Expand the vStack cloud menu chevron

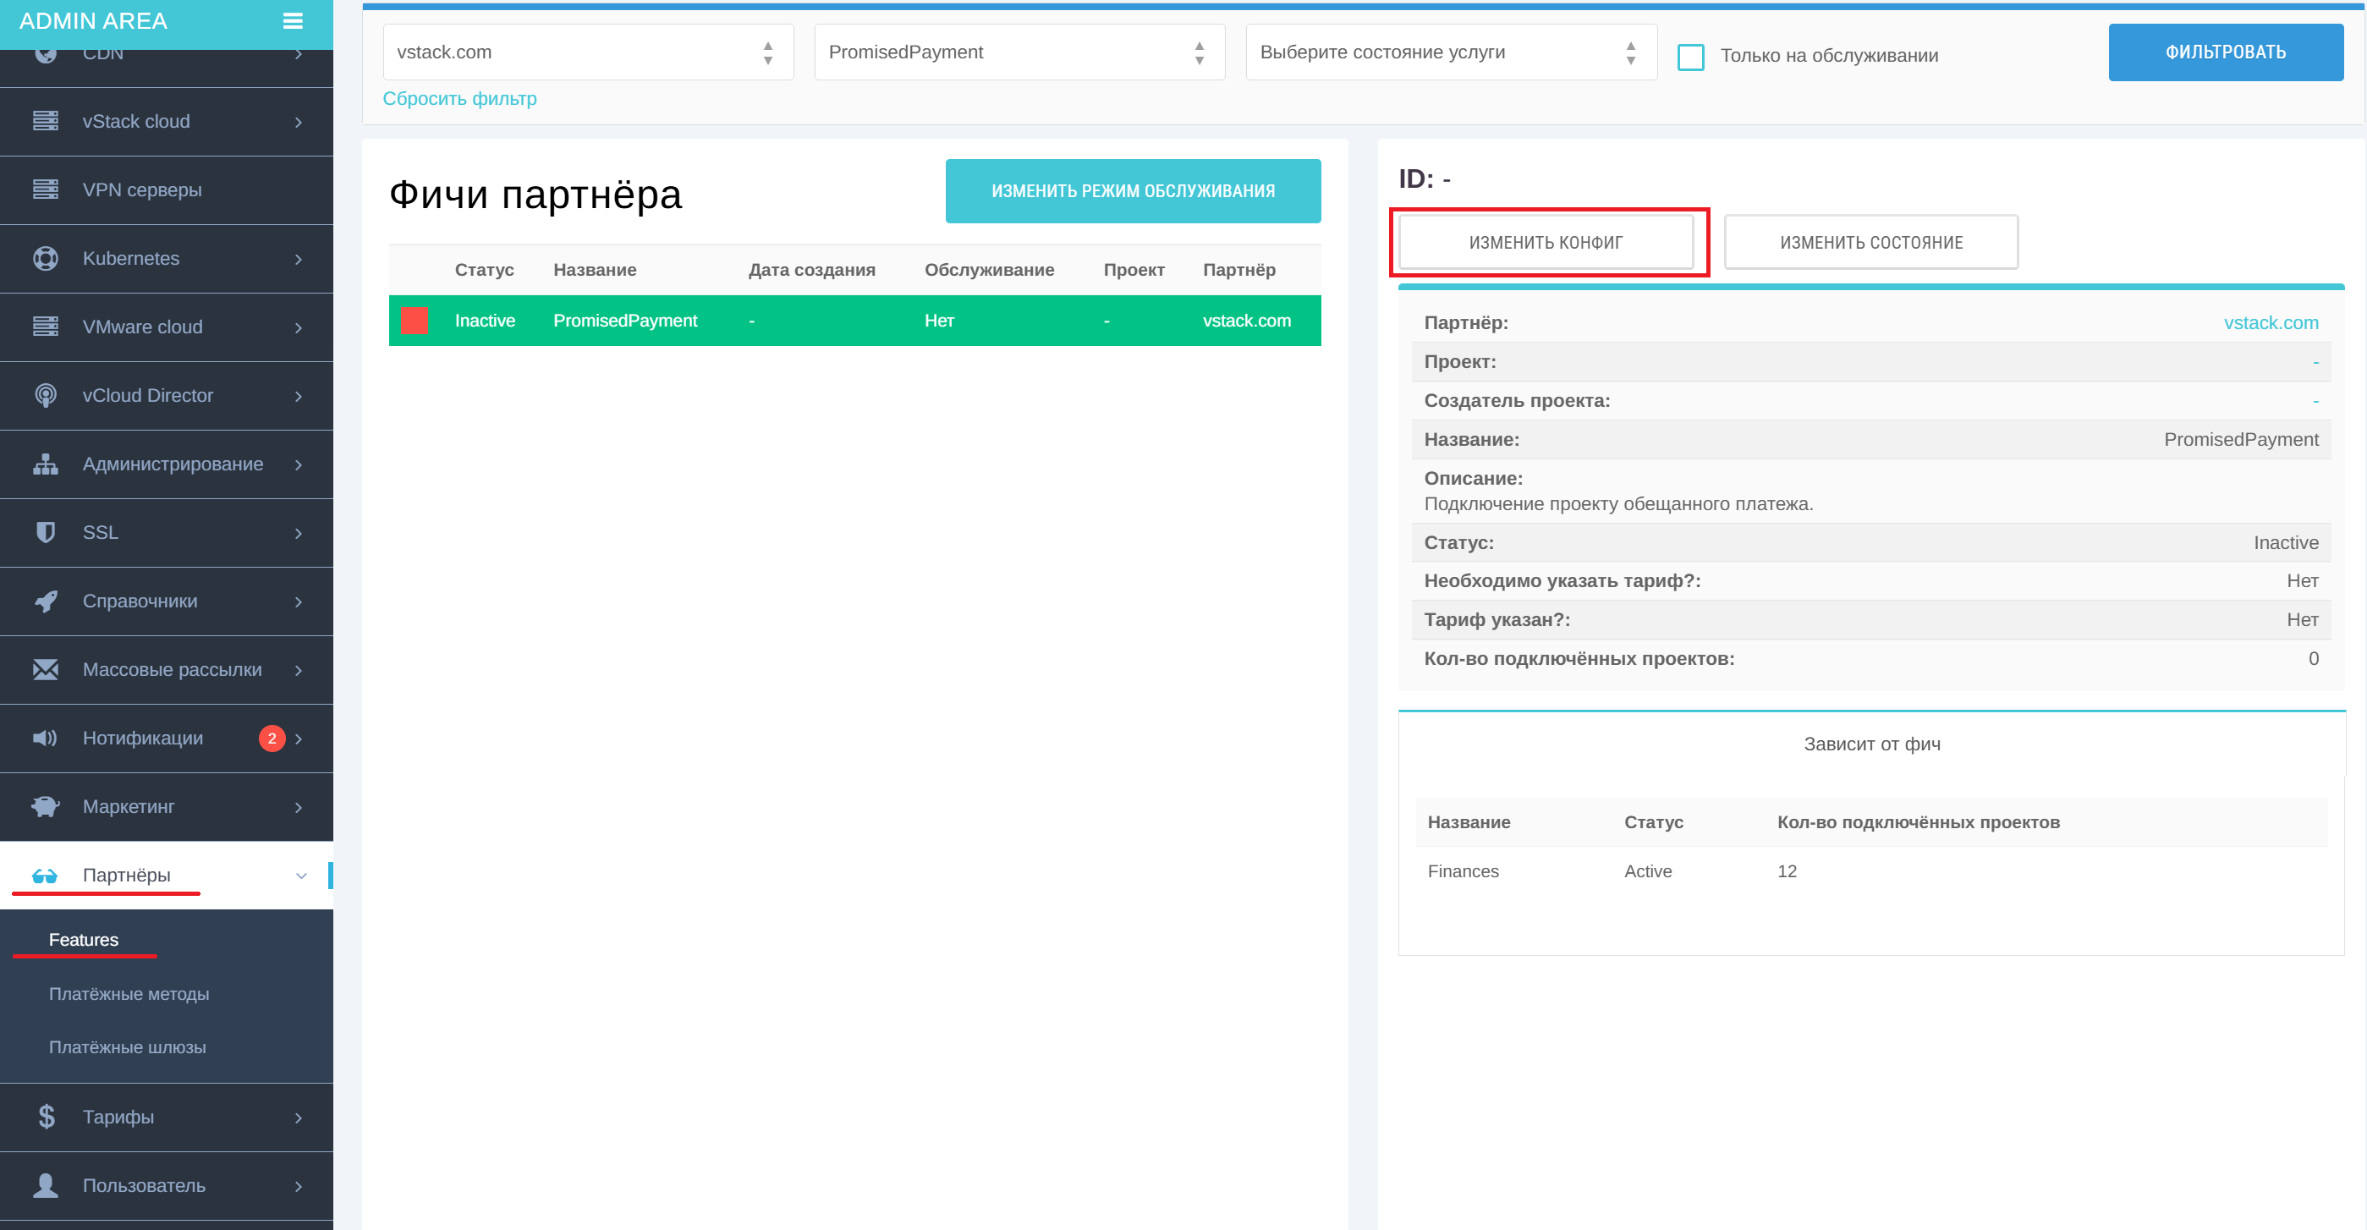pyautogui.click(x=299, y=122)
